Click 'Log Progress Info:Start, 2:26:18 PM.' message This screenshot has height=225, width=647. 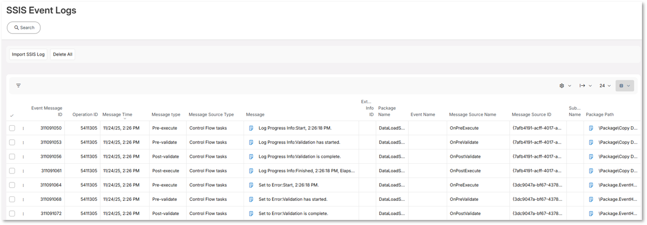point(295,128)
